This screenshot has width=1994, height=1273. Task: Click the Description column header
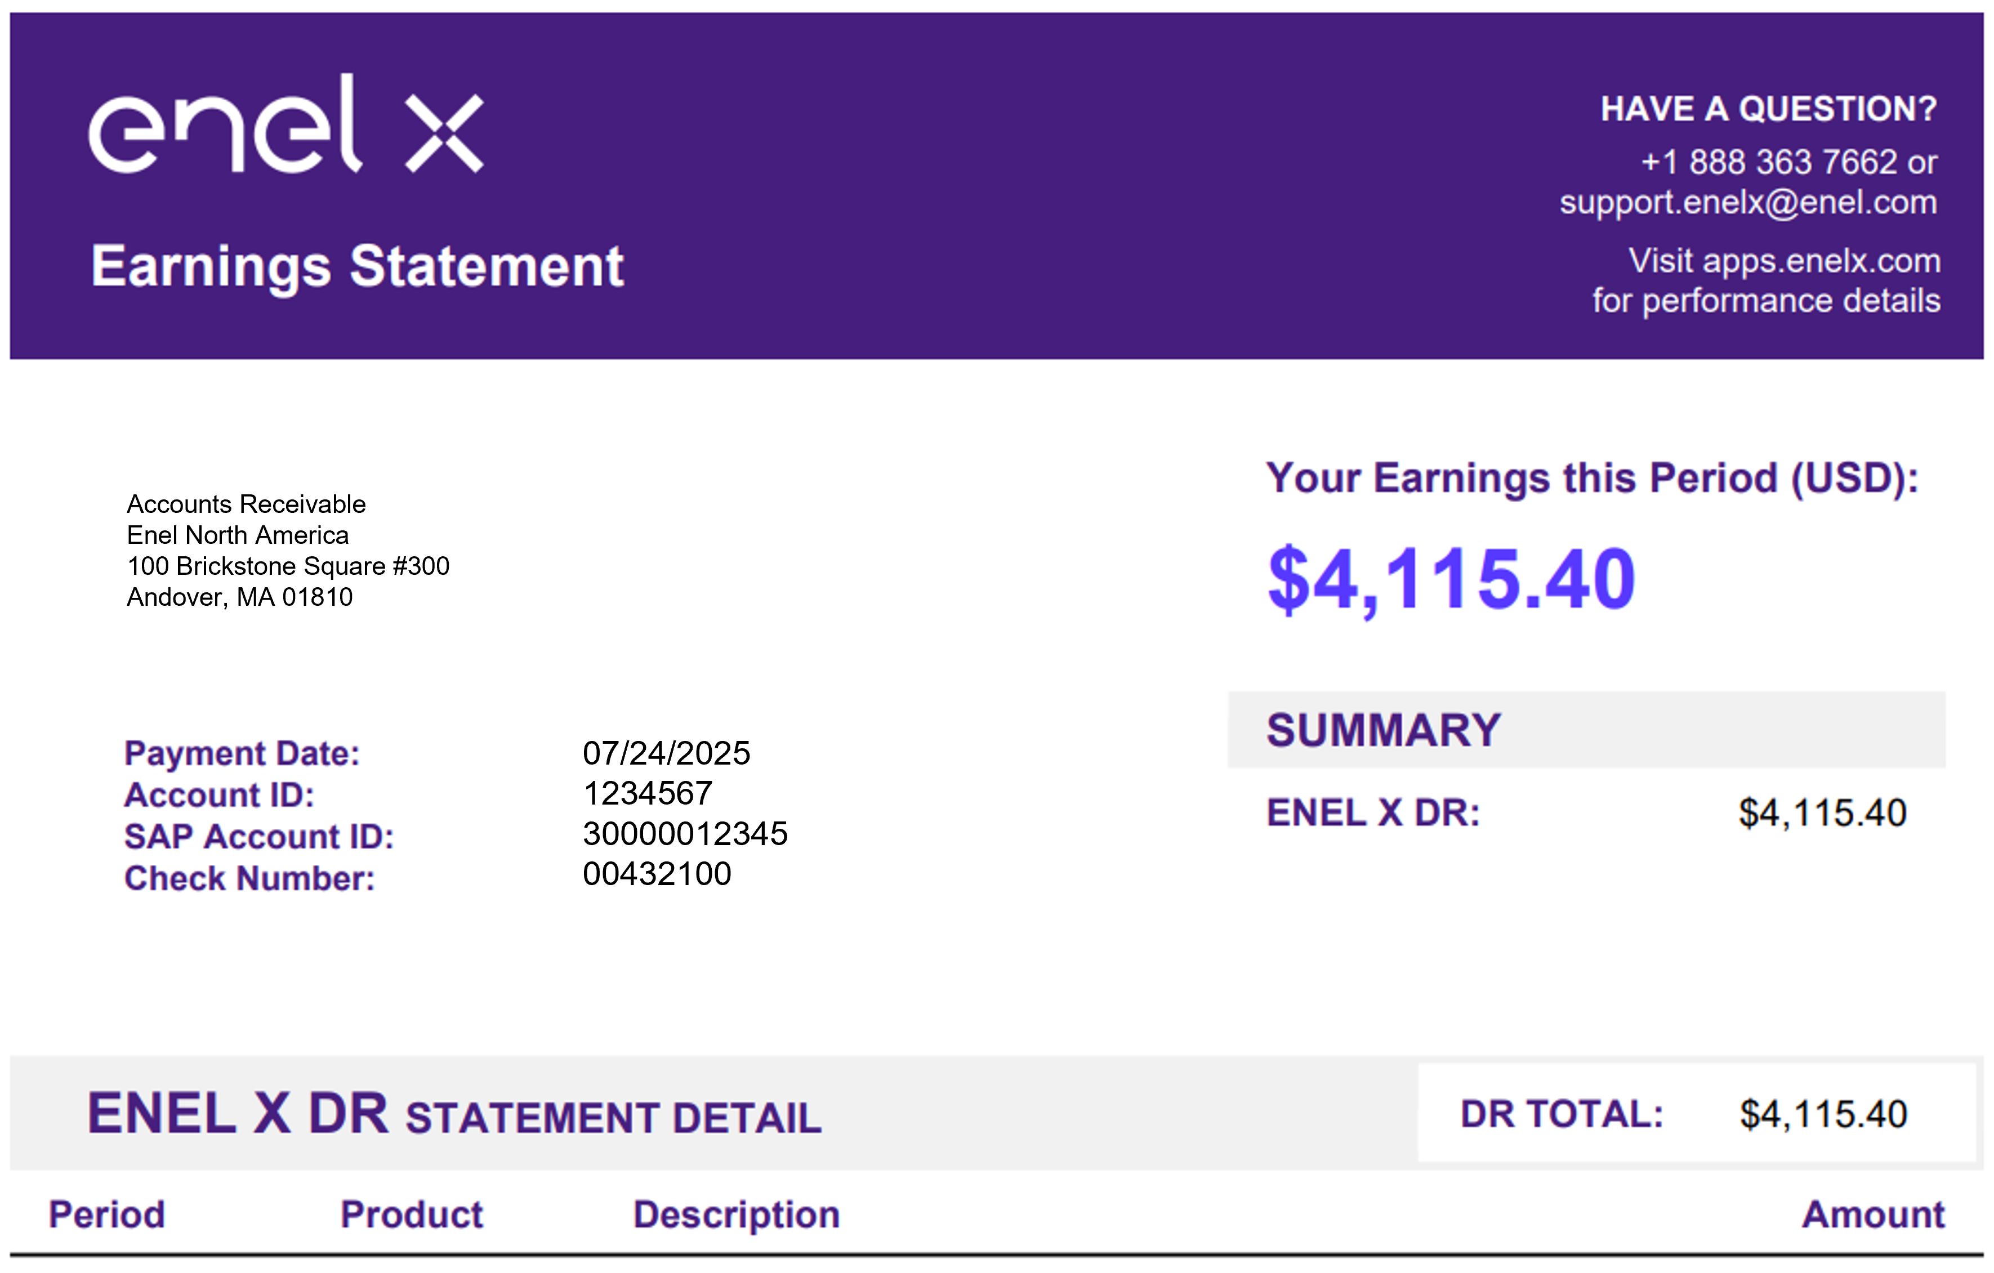tap(737, 1216)
